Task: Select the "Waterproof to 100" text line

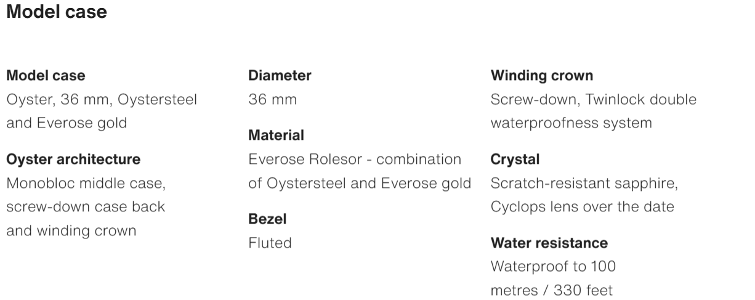Action: tap(553, 266)
